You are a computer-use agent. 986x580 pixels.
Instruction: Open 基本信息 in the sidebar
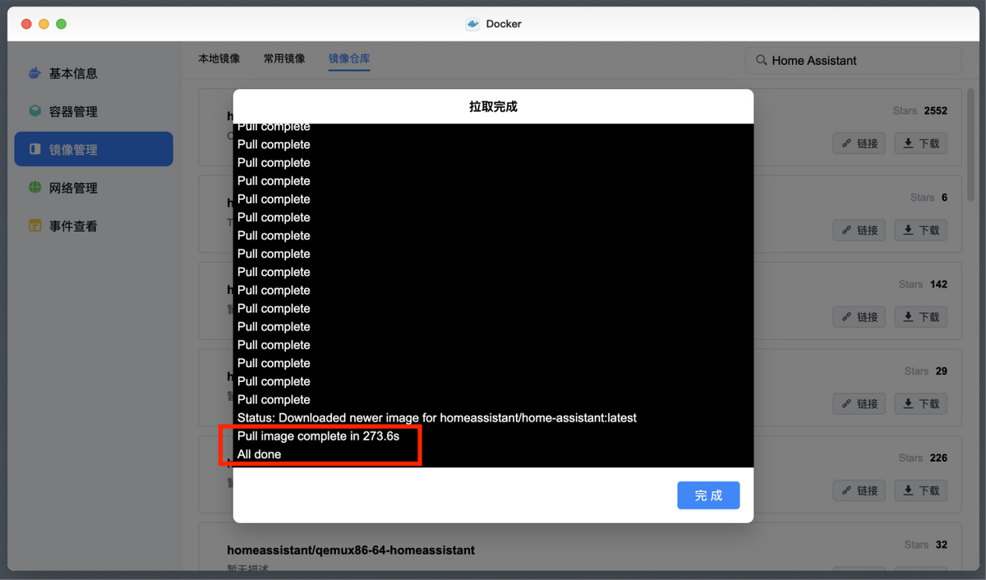73,73
